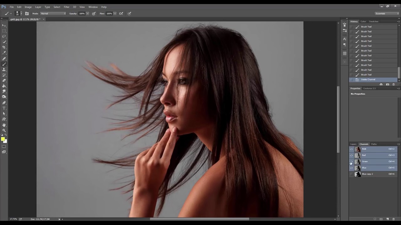Screen dimensions: 401x225
Task: Delete current channel trash icon
Action: [x=394, y=219]
